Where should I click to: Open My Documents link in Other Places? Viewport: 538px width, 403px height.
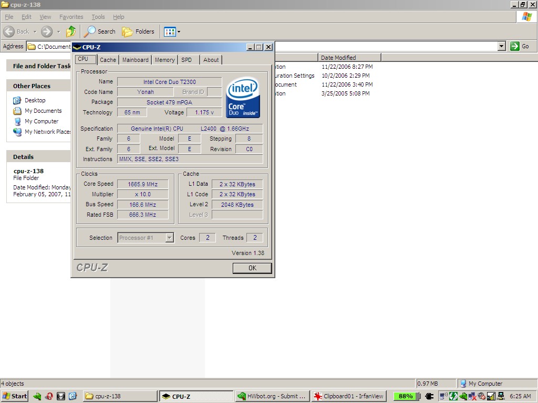pos(43,111)
